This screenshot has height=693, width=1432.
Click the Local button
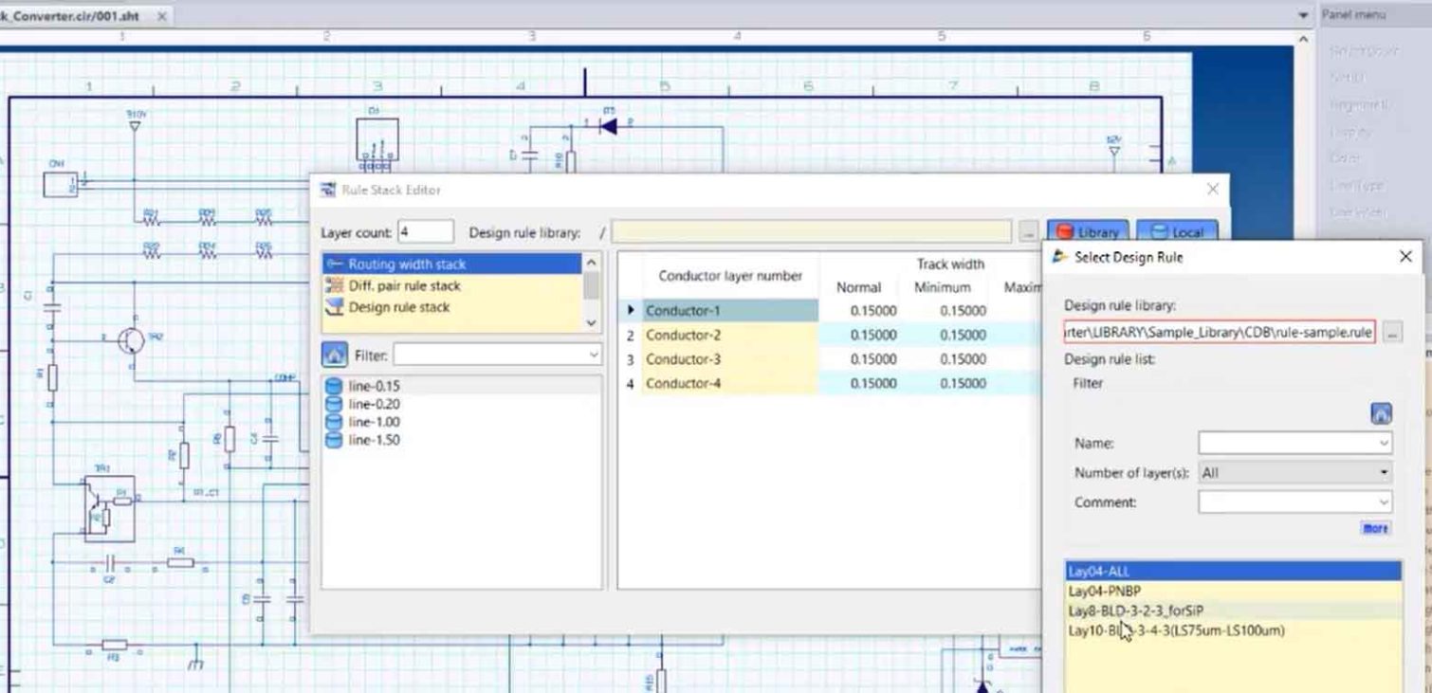point(1176,232)
